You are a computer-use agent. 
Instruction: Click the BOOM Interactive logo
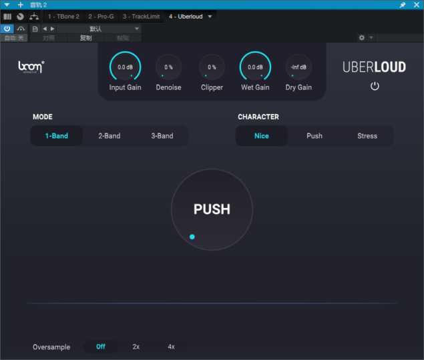31,67
